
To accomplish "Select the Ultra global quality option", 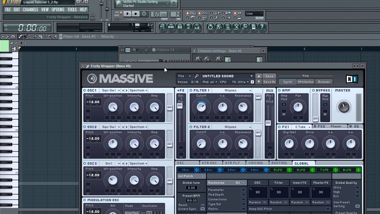I will [357, 188].
